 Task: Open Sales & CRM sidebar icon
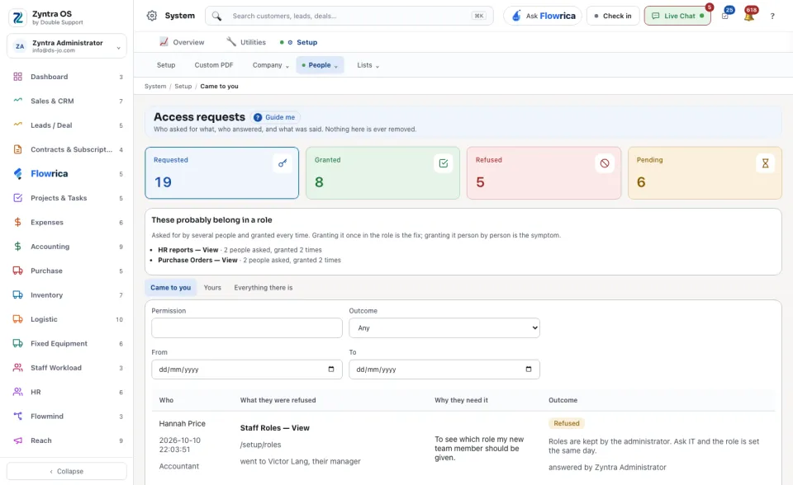[17, 101]
